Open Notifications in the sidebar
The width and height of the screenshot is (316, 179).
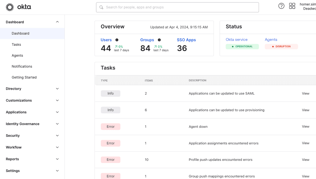coord(22,66)
